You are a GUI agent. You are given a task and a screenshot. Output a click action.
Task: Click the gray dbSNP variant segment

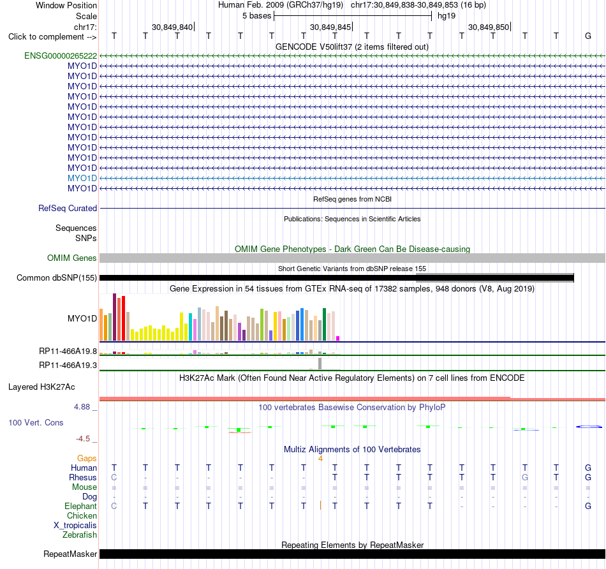click(x=495, y=277)
